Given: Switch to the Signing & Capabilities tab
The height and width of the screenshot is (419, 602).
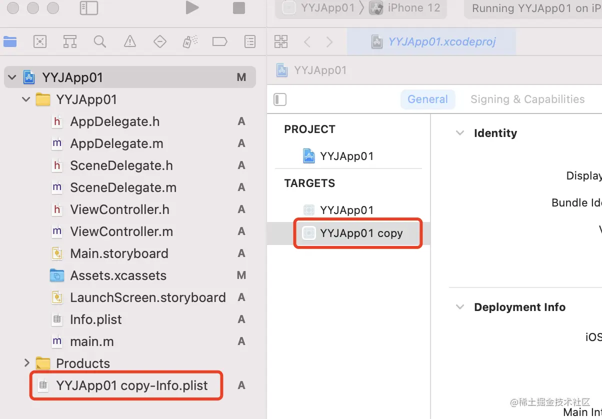Looking at the screenshot, I should [x=527, y=99].
